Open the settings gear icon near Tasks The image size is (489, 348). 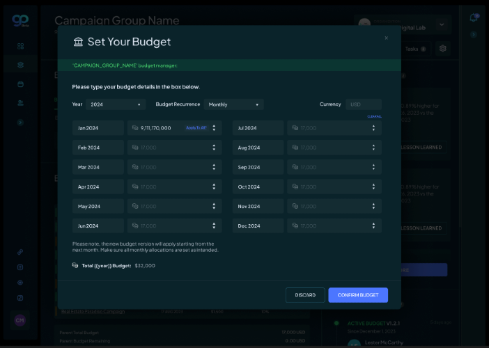(x=442, y=49)
